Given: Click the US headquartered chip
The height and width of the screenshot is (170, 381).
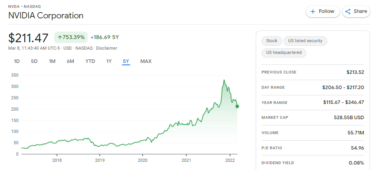Looking at the screenshot, I should (x=284, y=53).
